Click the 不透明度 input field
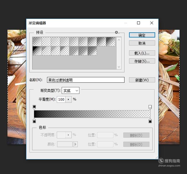 [x=61, y=135]
